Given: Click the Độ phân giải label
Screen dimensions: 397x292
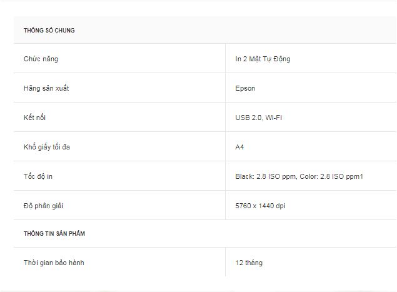Looking at the screenshot, I should tap(43, 206).
